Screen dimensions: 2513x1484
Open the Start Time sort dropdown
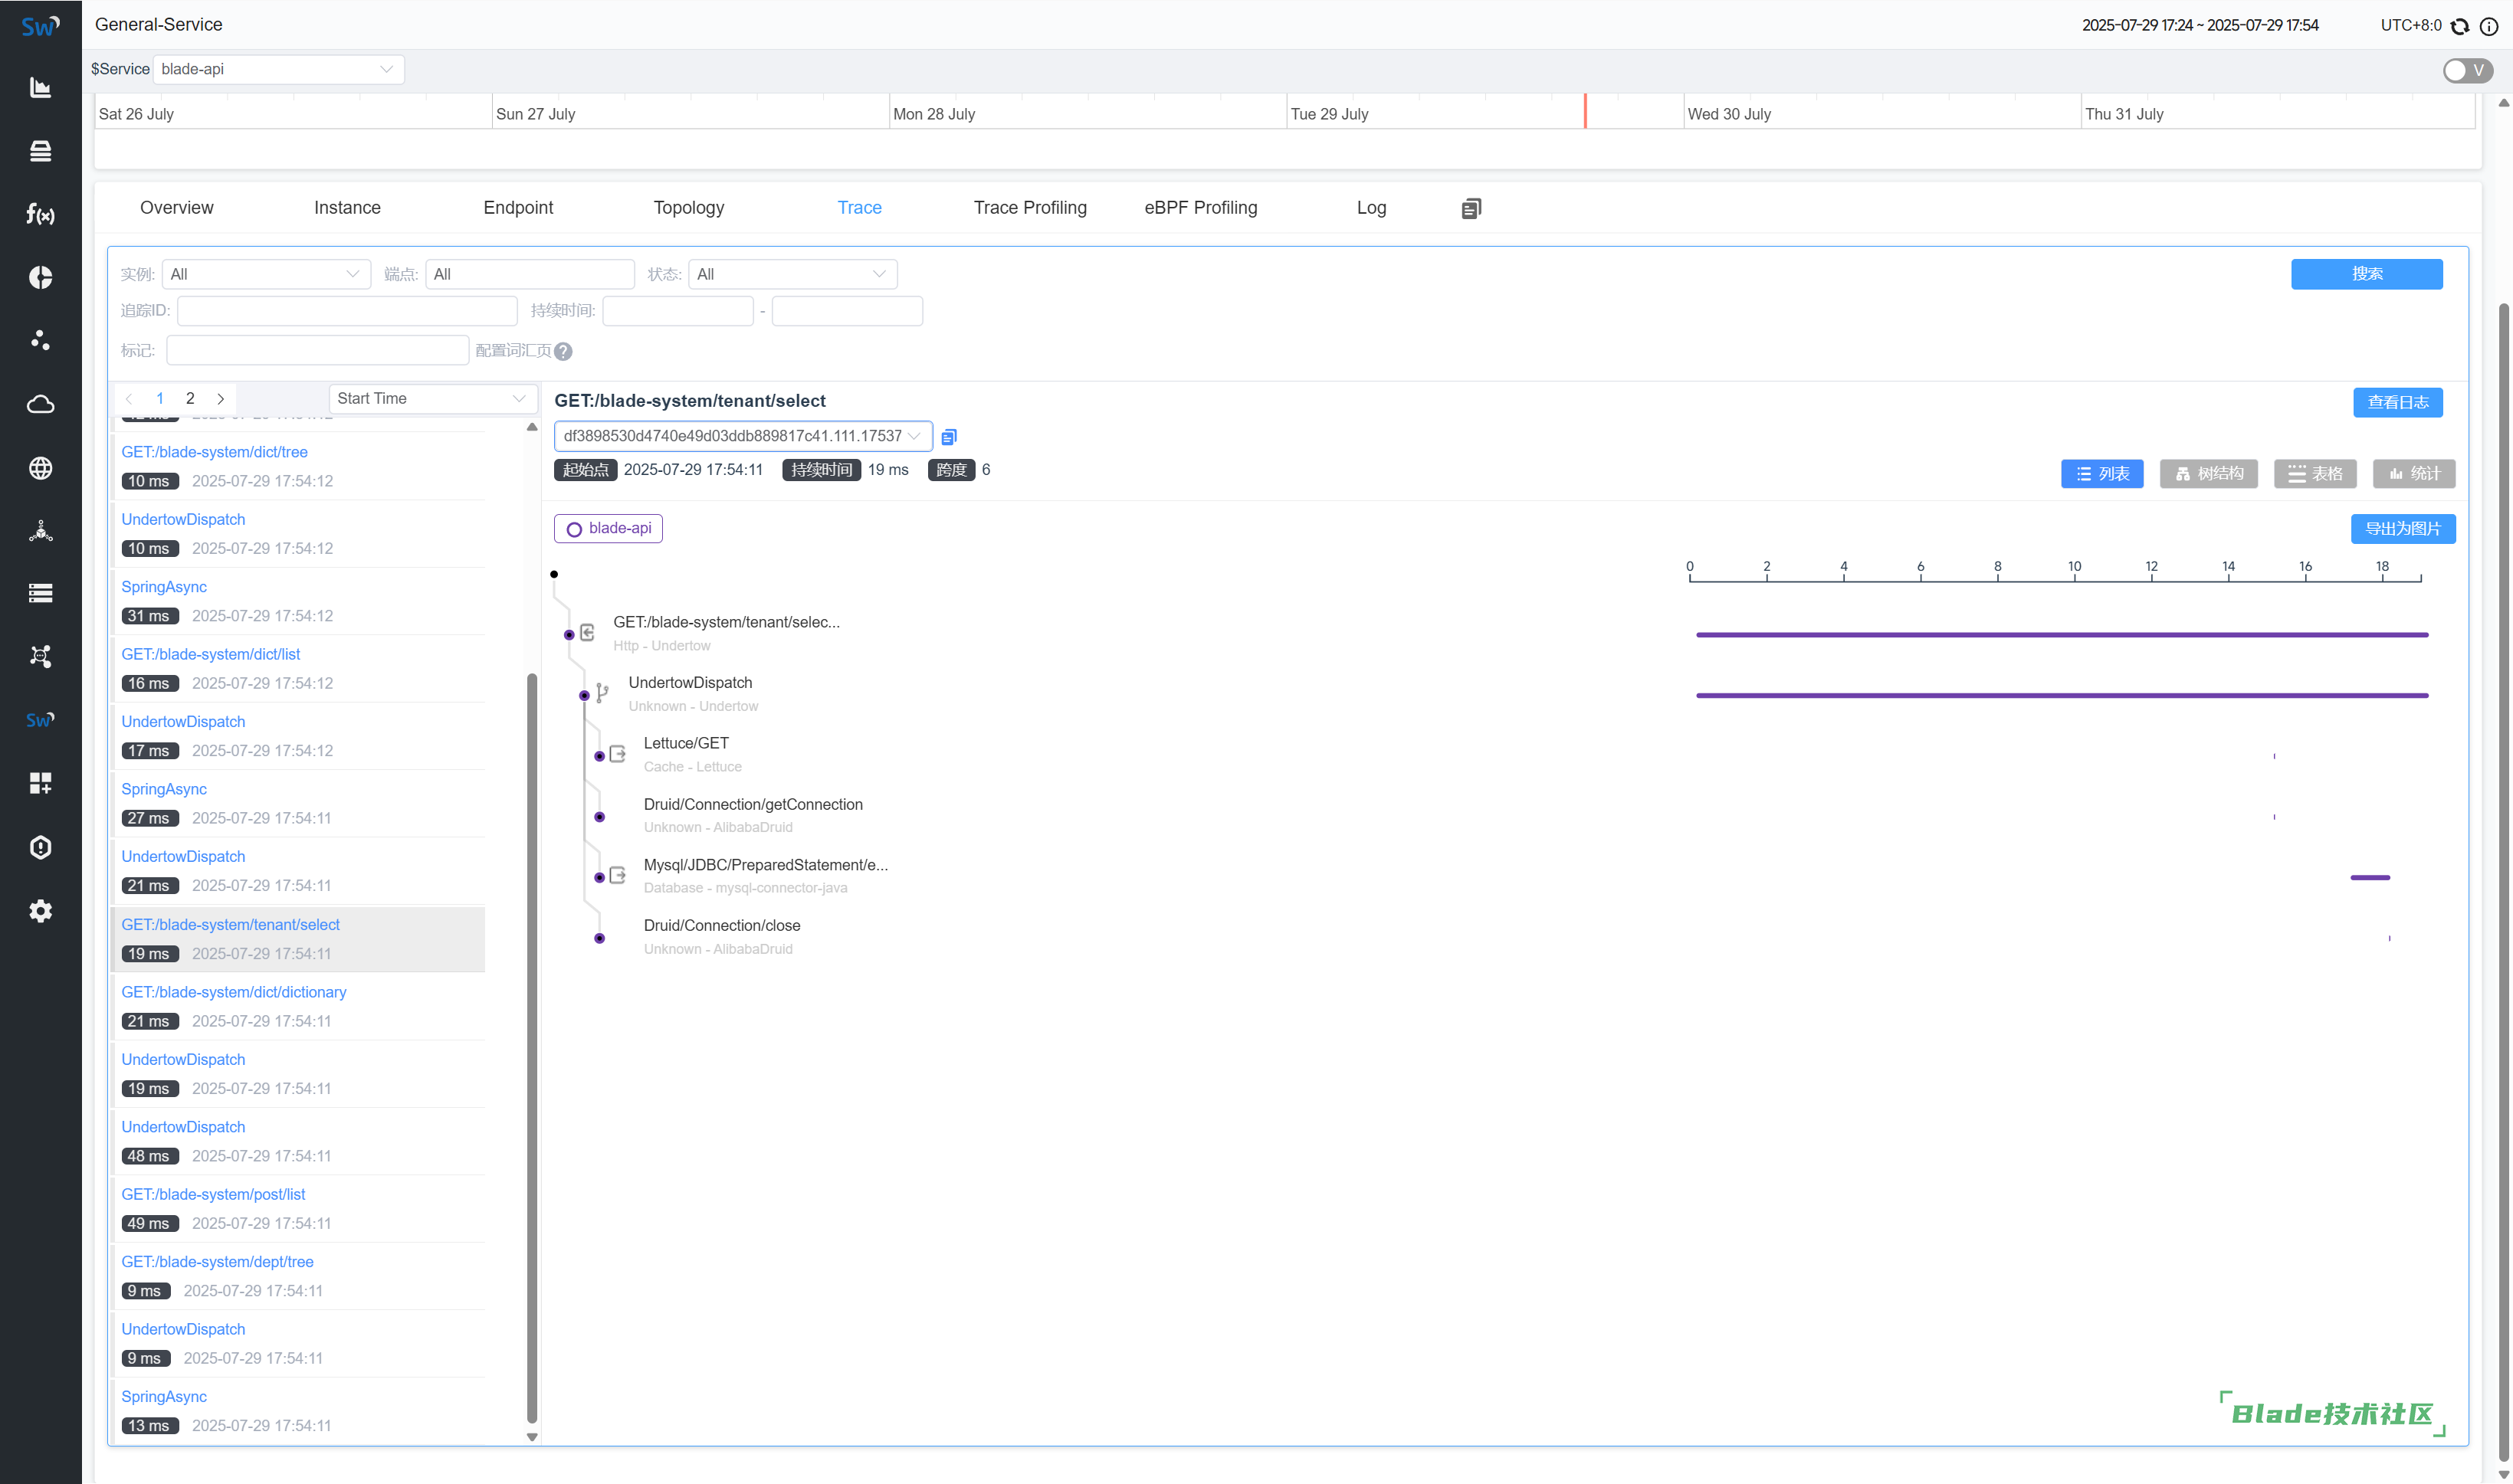pyautogui.click(x=433, y=398)
